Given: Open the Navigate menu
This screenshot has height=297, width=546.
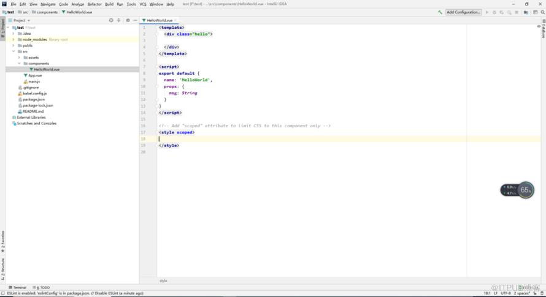Looking at the screenshot, I should 48,4.
